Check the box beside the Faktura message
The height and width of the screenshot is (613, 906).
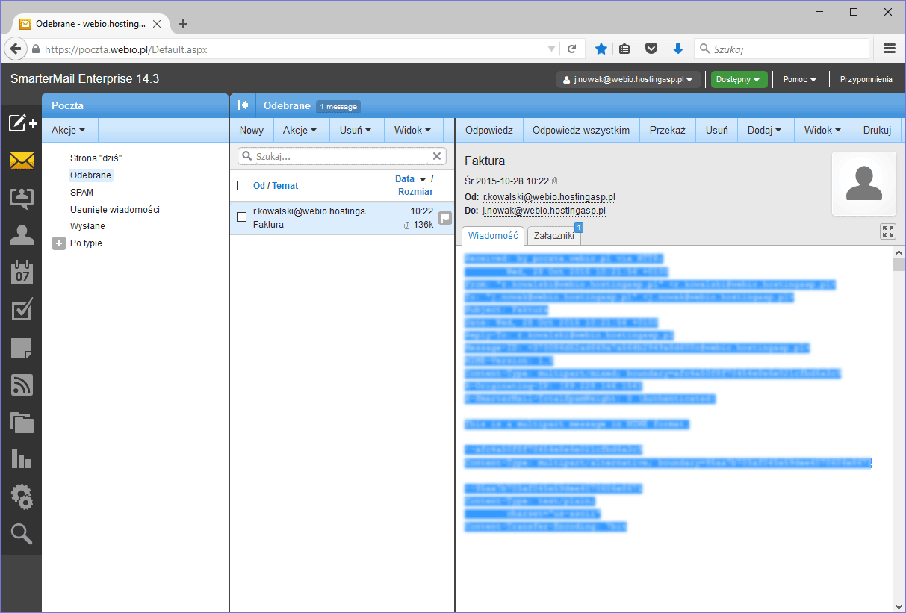pos(241,217)
